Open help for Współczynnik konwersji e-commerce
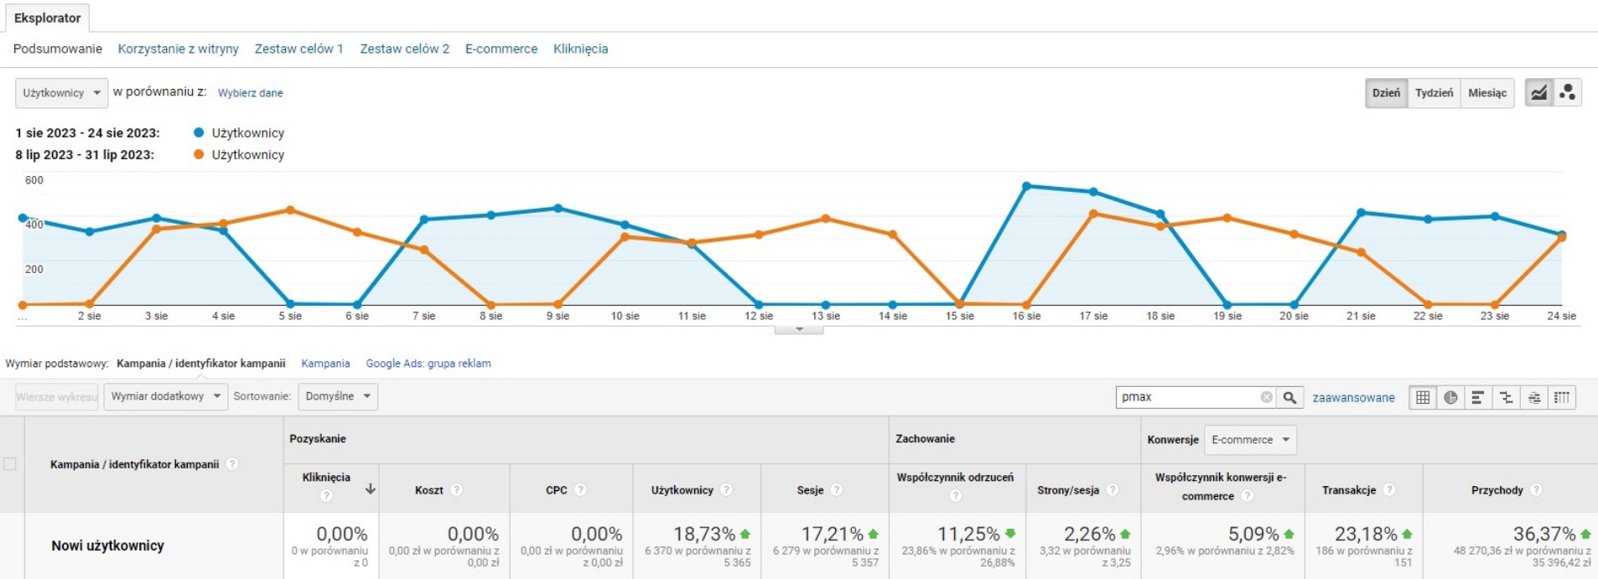1598x579 pixels. pos(1247,496)
